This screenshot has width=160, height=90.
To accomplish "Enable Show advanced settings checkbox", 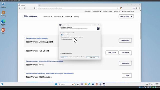I will pos(61,53).
